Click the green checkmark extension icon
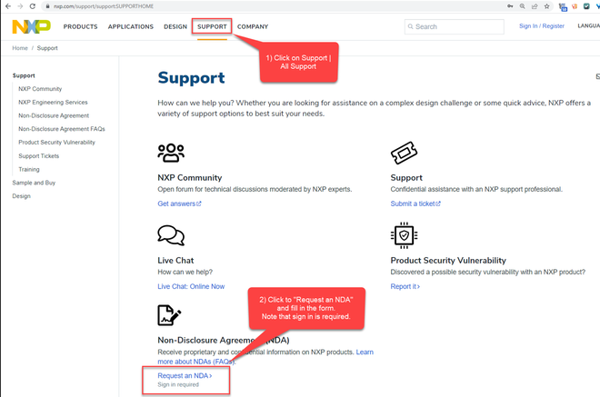600x397 pixels. point(586,6)
